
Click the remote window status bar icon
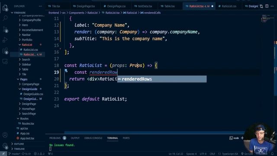[3, 154]
